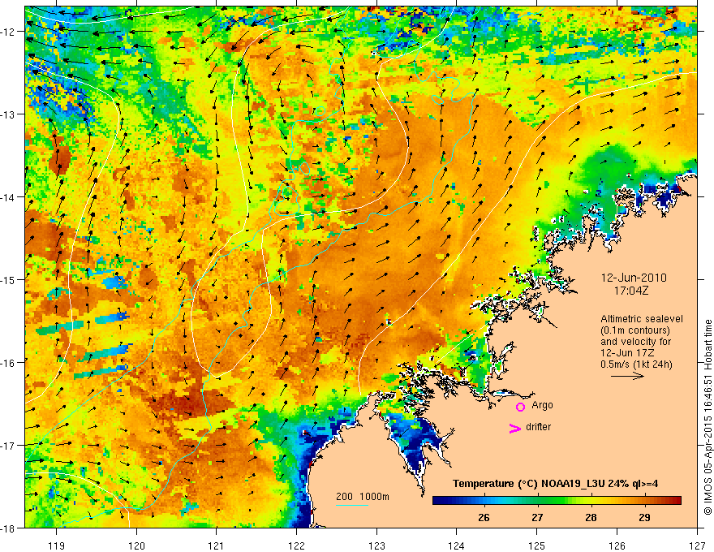The height and width of the screenshot is (552, 714).
Task: Click the temperature colorbar near 28
Action: coord(591,501)
